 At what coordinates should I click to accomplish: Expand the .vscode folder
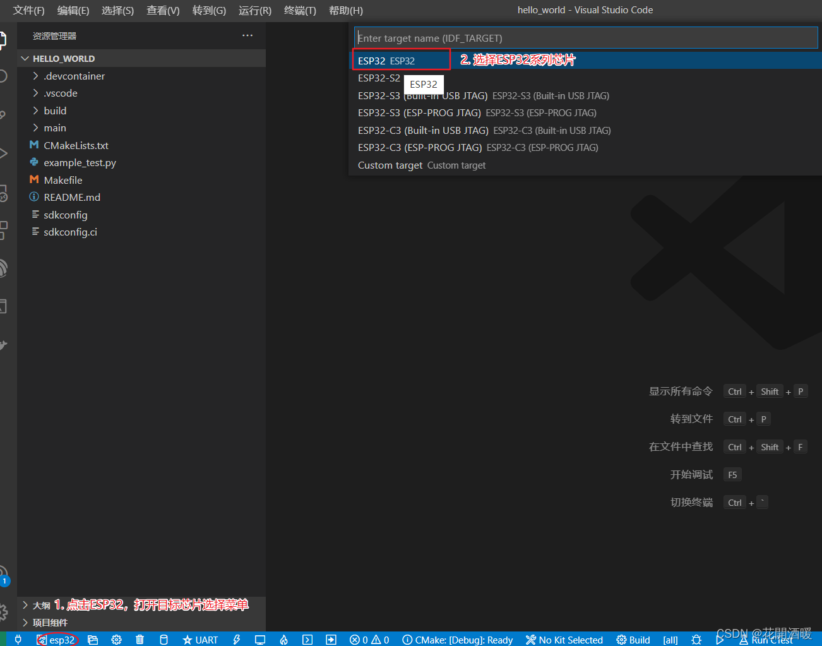[141, 93]
